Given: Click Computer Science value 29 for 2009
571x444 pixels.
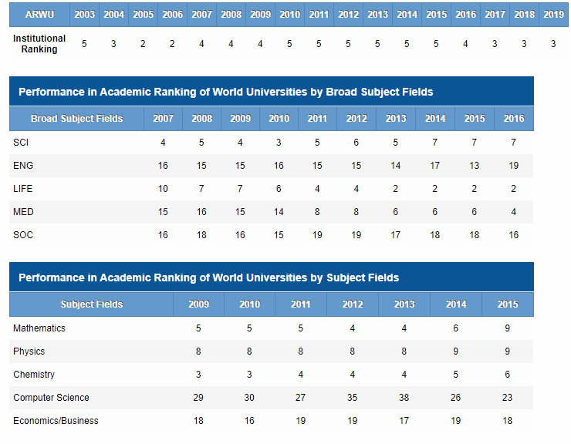Looking at the screenshot, I should [198, 398].
